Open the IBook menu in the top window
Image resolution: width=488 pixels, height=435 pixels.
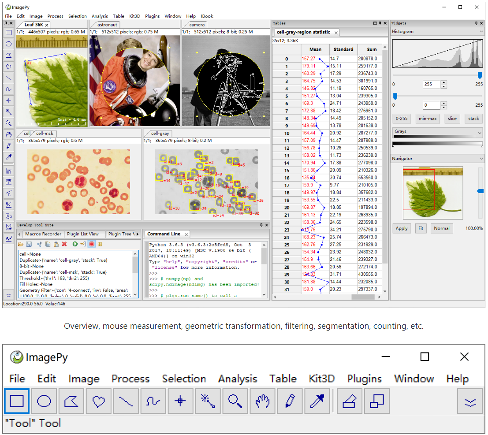tap(207, 16)
